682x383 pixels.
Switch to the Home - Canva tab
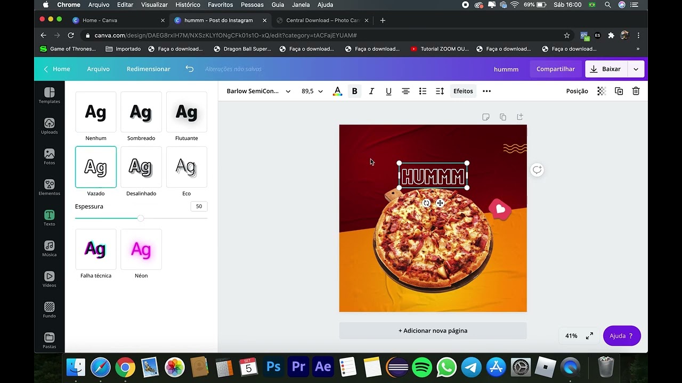118,20
